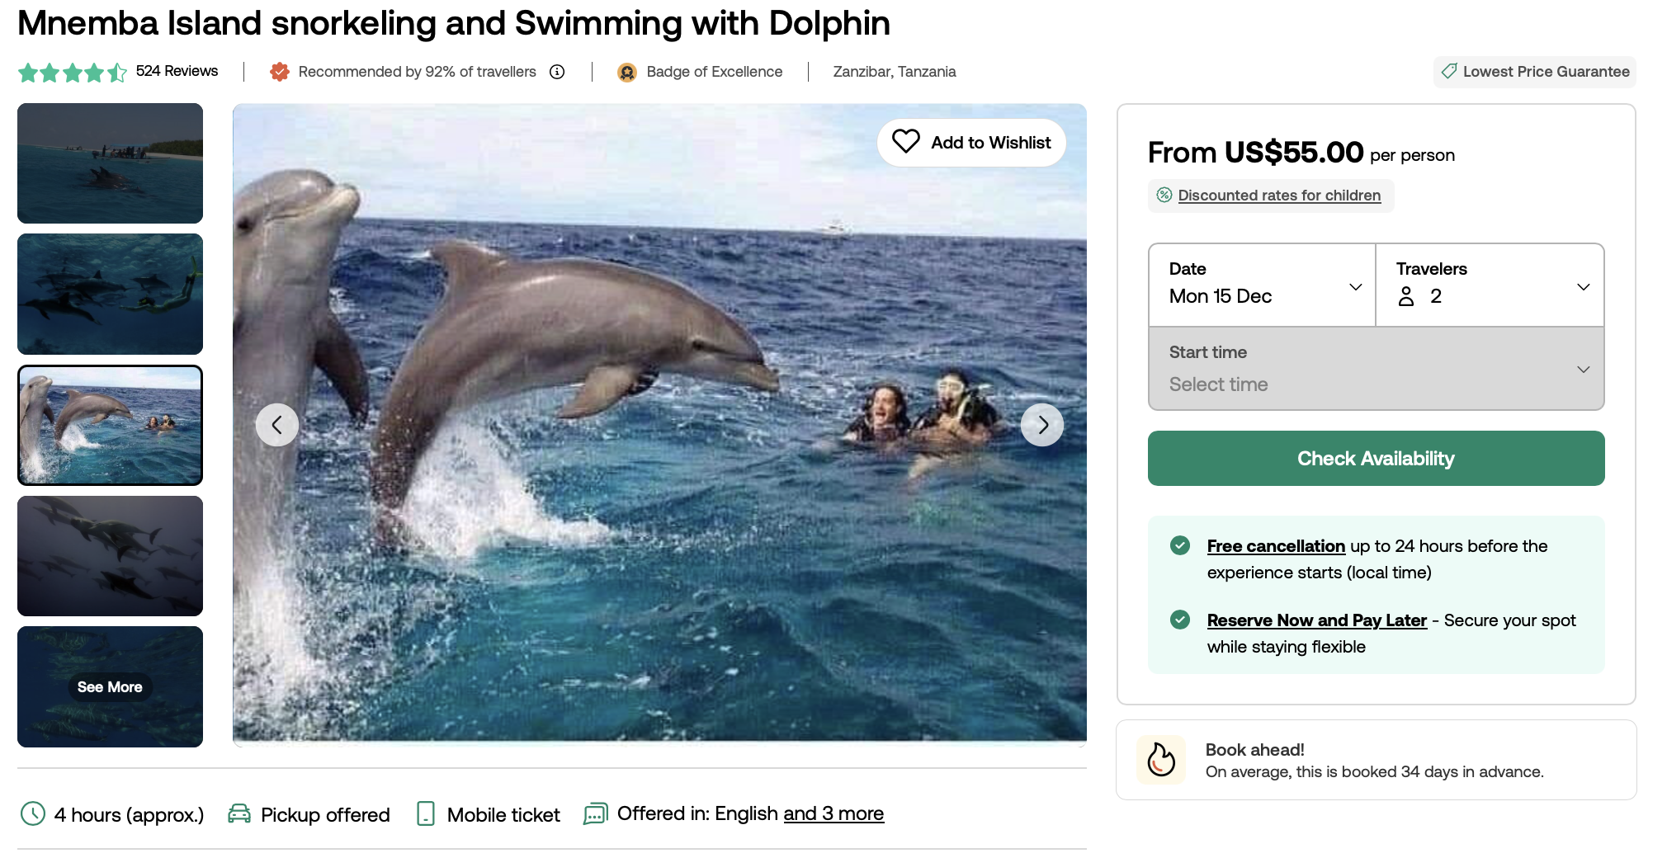
Task: Select the underwater snorkeler dolphins thumbnail
Action: pos(110,294)
